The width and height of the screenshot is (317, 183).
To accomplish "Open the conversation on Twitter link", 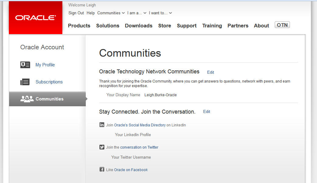I will coord(139,147).
